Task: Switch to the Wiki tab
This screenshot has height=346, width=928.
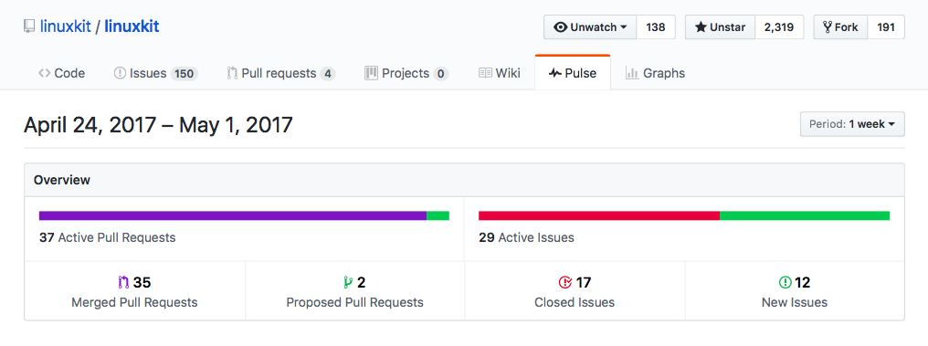Action: tap(500, 73)
